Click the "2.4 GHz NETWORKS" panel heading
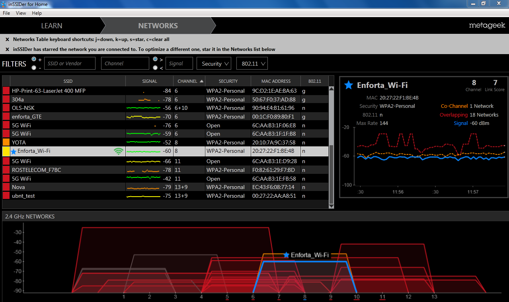509x302 pixels. pos(30,216)
